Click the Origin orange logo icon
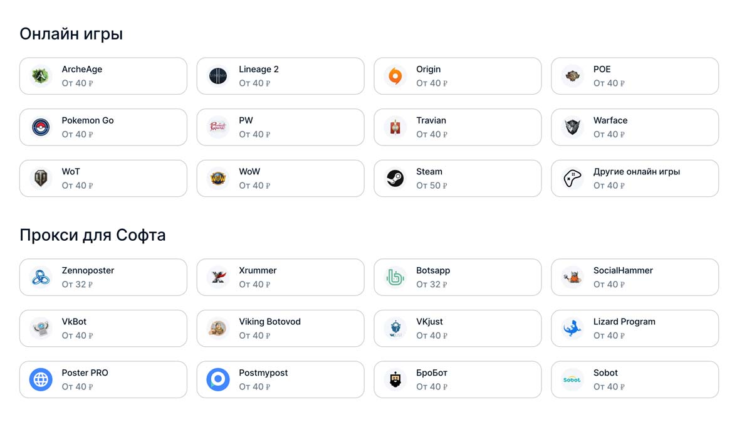The image size is (752, 439). [x=395, y=76]
